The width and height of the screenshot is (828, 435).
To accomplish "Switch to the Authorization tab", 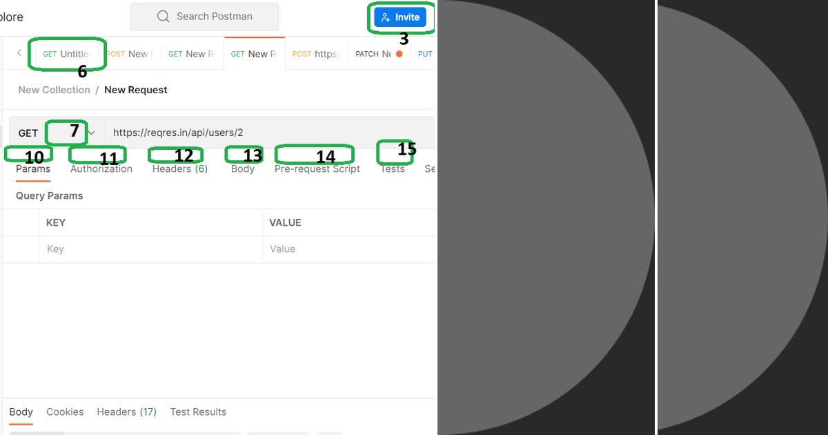I will point(100,168).
